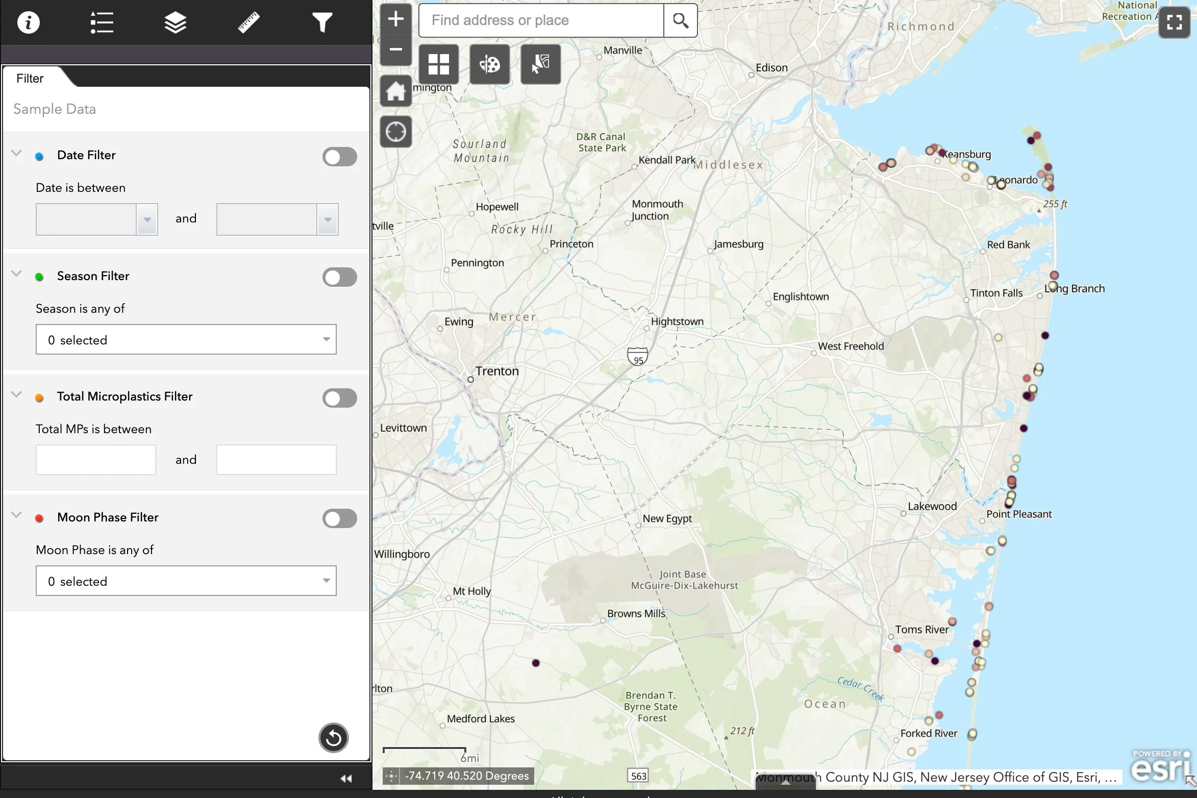Image resolution: width=1197 pixels, height=798 pixels.
Task: Select the measurement ruler tool
Action: point(248,23)
